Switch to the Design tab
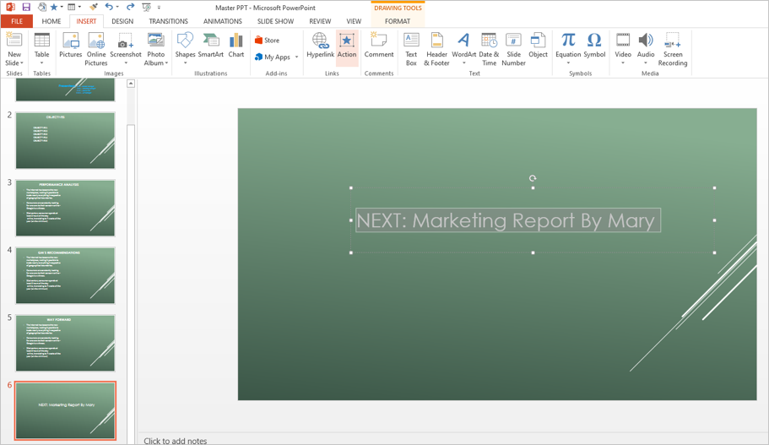 click(122, 21)
